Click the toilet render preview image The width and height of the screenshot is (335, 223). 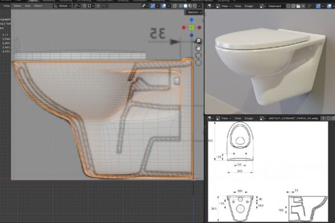270,61
